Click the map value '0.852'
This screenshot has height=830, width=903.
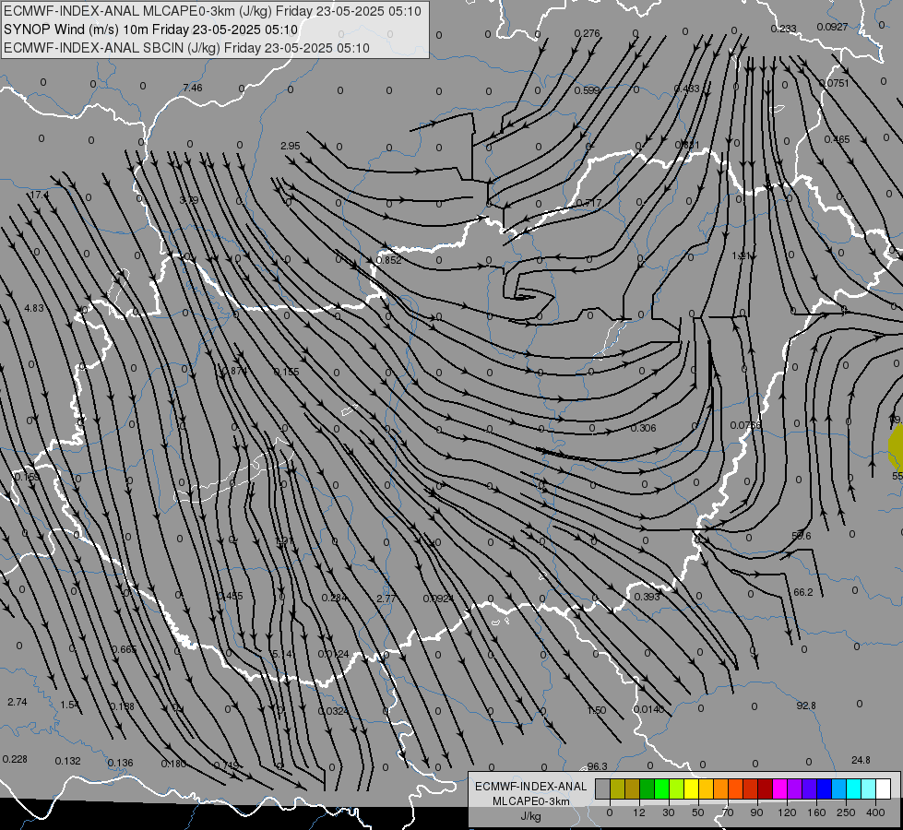[388, 260]
